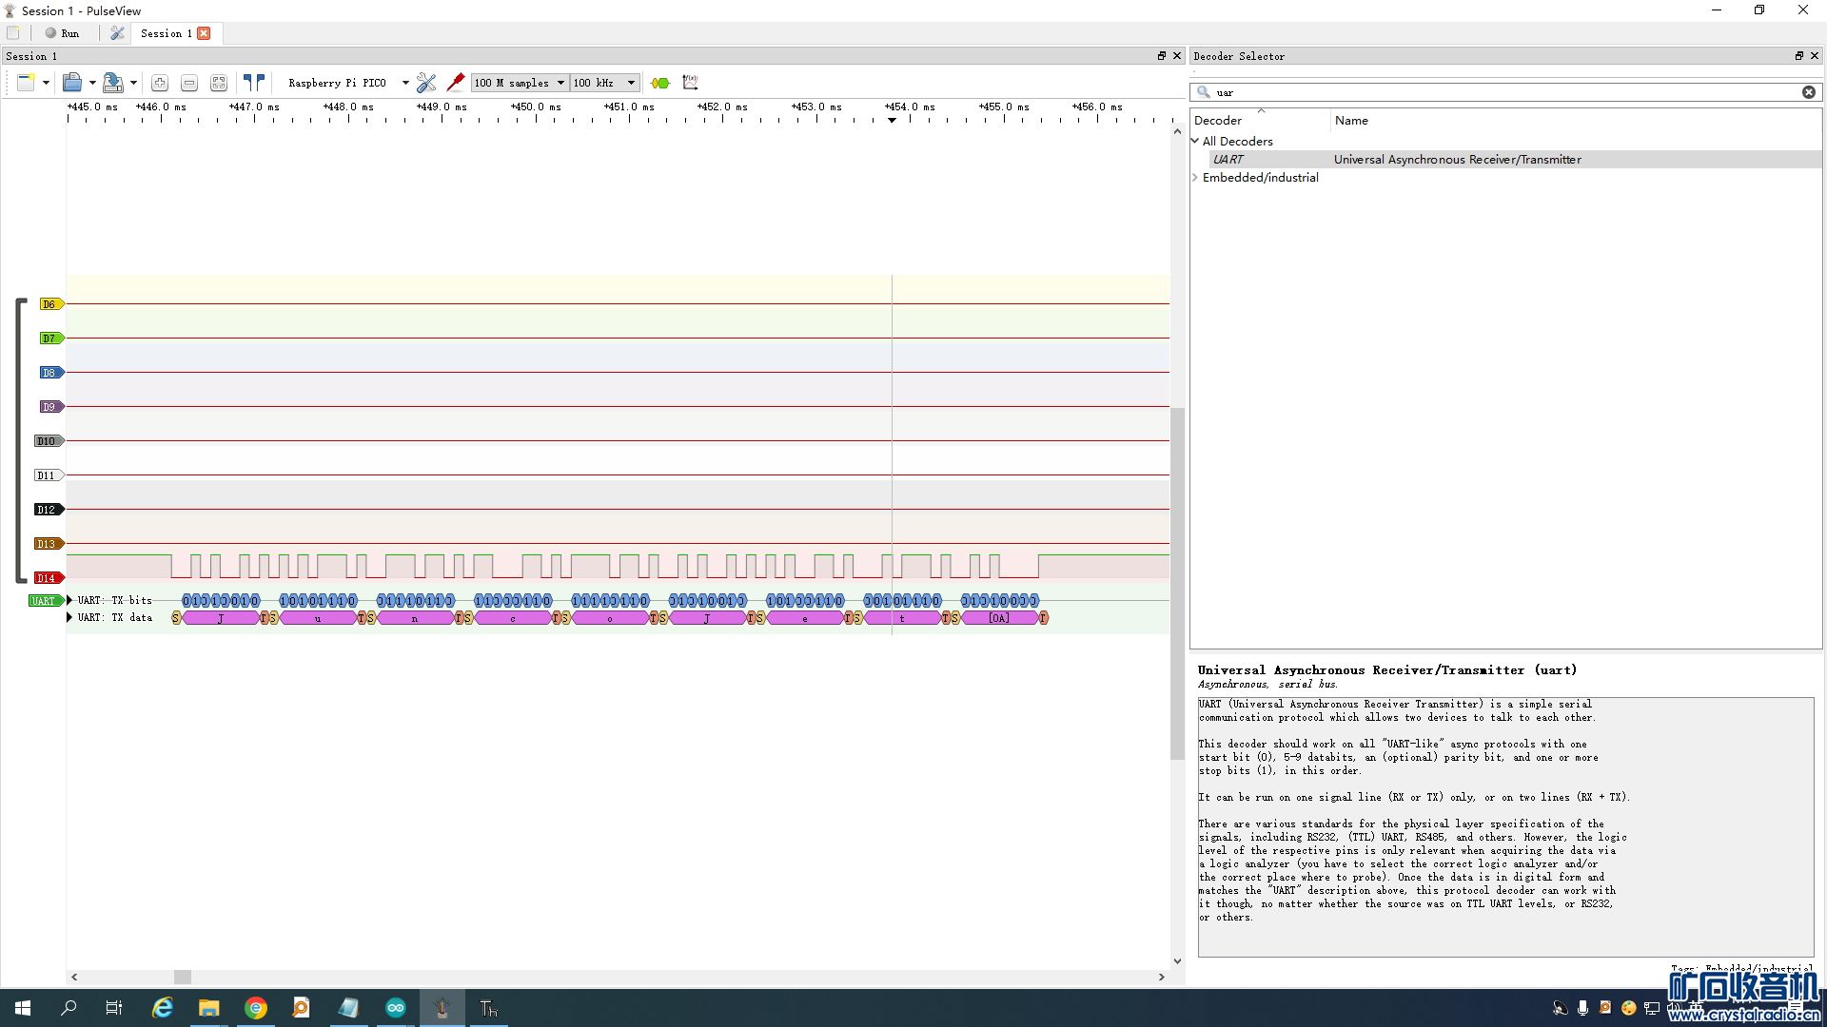Viewport: 1827px width, 1027px height.
Task: Click the new session icon
Action: pyautogui.click(x=26, y=83)
